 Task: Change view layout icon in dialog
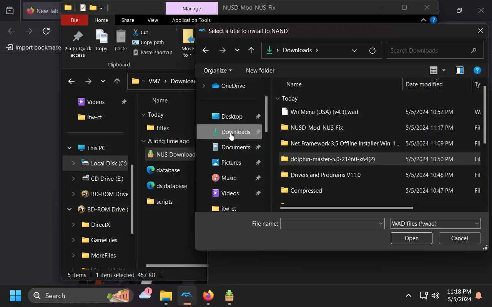[434, 70]
